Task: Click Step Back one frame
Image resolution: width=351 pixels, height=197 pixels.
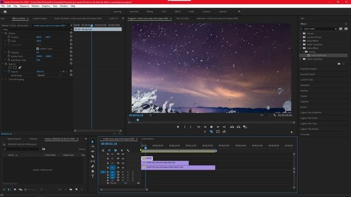Action: (x=205, y=127)
